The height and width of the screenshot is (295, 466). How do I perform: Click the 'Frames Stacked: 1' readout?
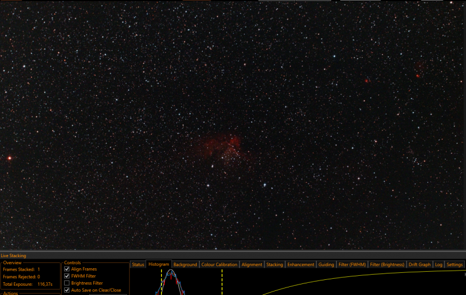22,269
